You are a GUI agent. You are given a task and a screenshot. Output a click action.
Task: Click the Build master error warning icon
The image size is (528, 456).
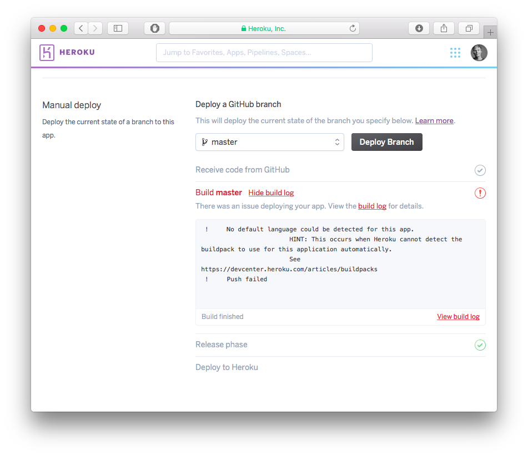[480, 193]
